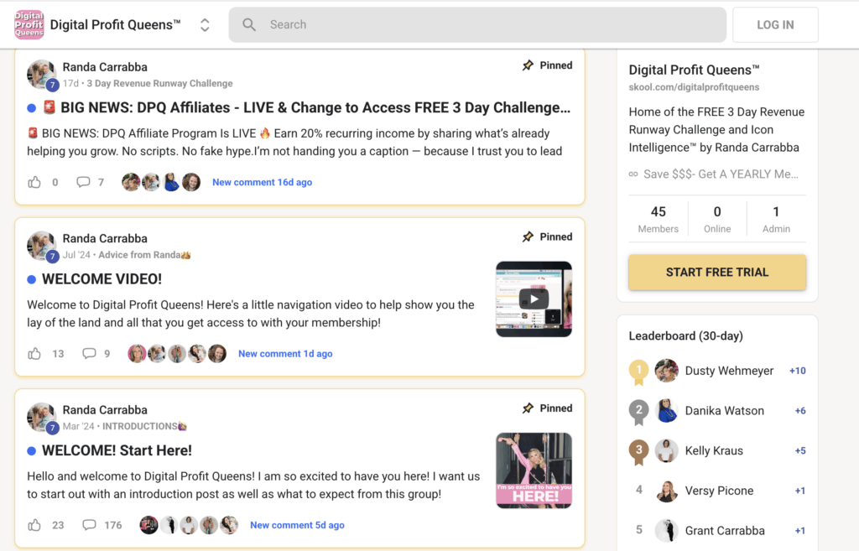Viewport: 859px width, 551px height.
Task: Expand the community switcher chevrons
Action: [x=205, y=24]
